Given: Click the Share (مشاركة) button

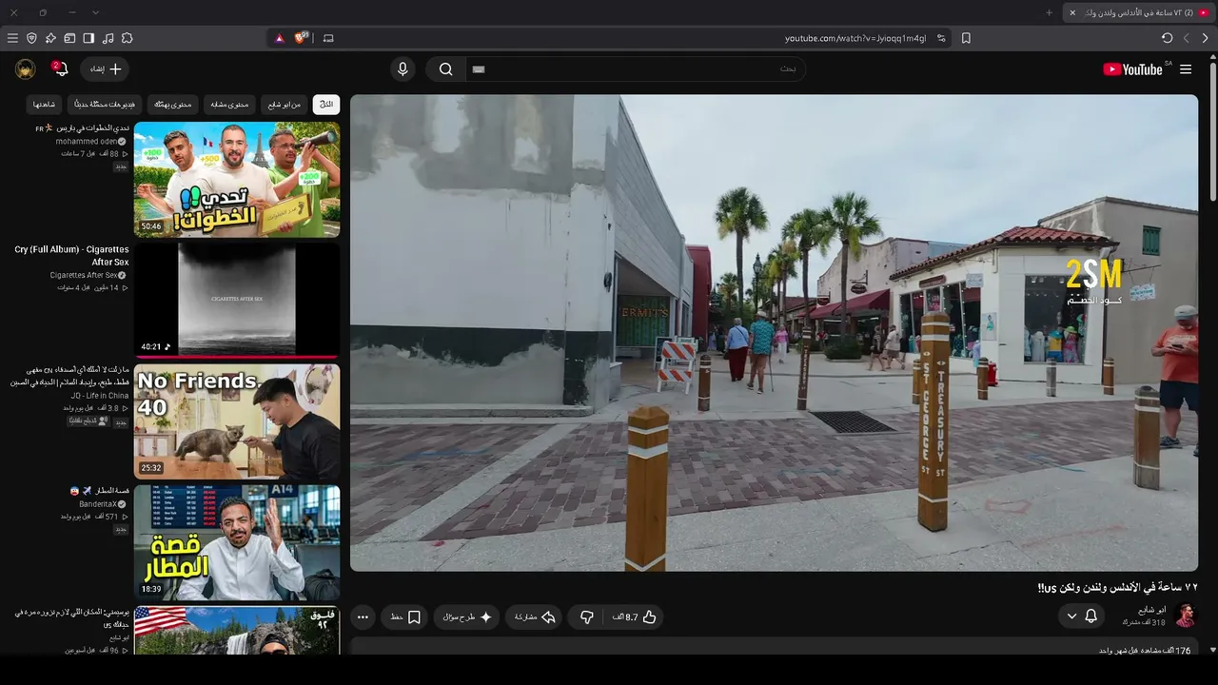Looking at the screenshot, I should (535, 617).
